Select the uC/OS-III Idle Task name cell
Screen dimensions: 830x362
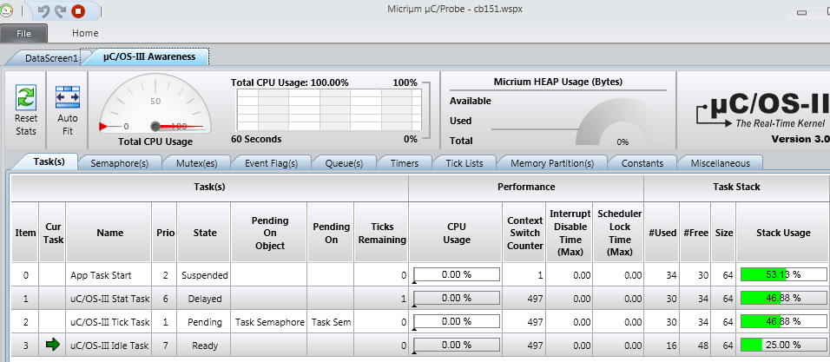[109, 345]
